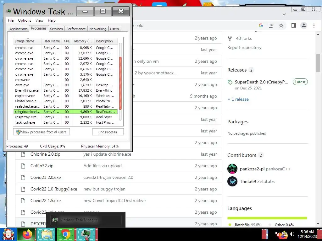The width and height of the screenshot is (322, 241).
Task: Select the realsched.exe process row
Action: 65,106
